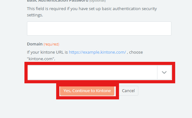Click the gray (optional) marker text
192x118 pixels.
coord(97,1)
